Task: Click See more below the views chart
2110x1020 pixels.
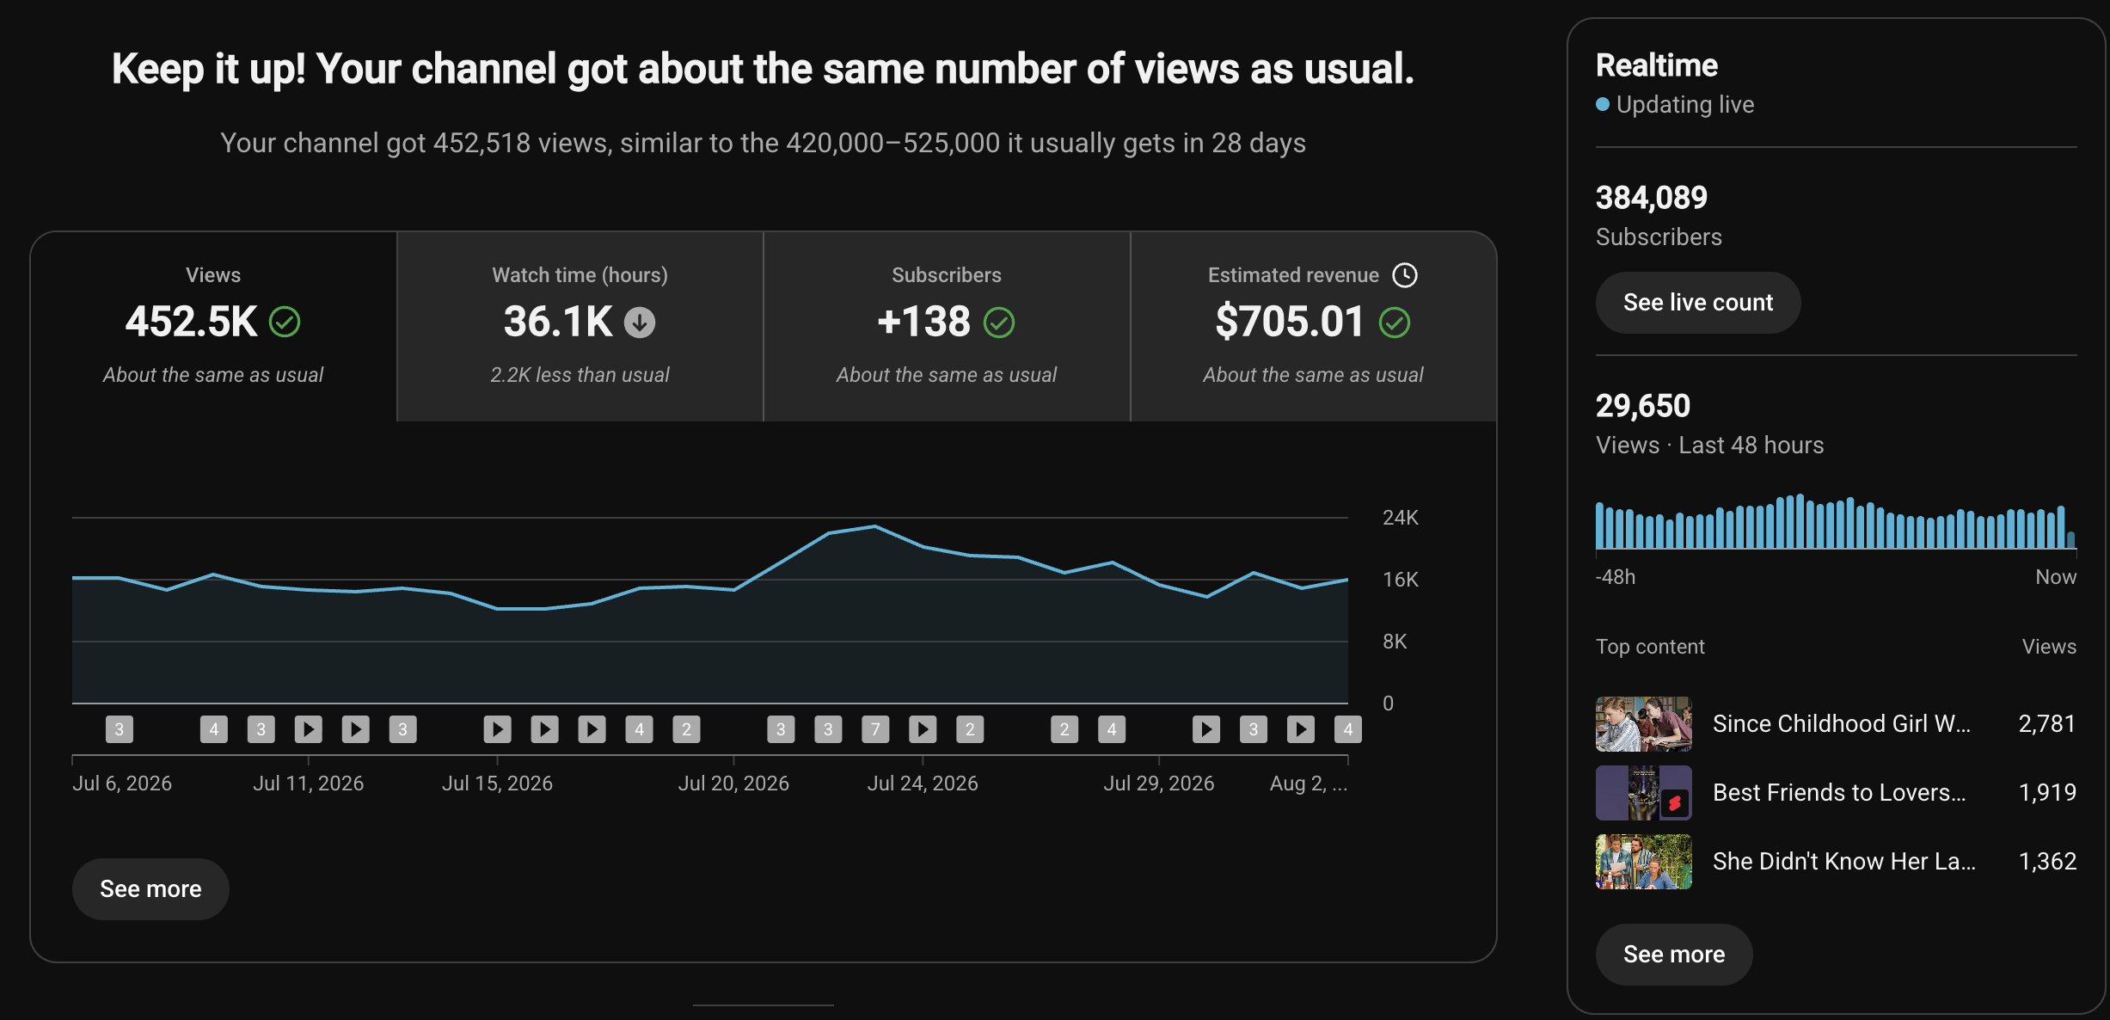Action: [x=150, y=889]
